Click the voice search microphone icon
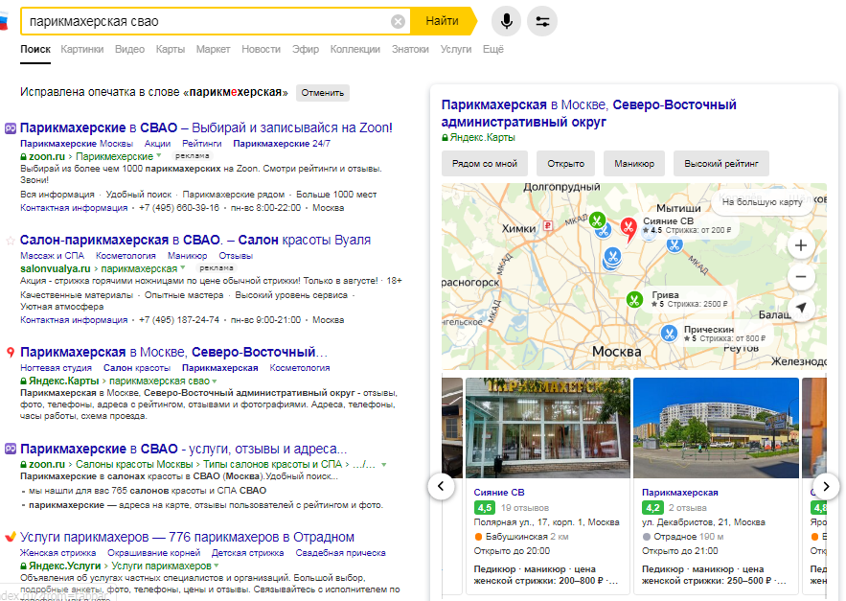This screenshot has width=846, height=601. pos(506,21)
